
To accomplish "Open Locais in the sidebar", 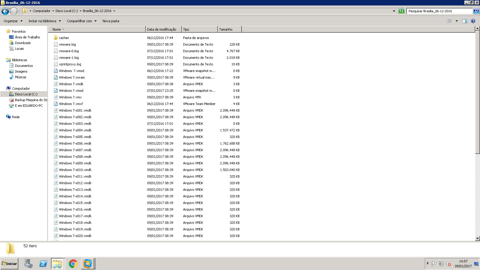I will click(19, 49).
